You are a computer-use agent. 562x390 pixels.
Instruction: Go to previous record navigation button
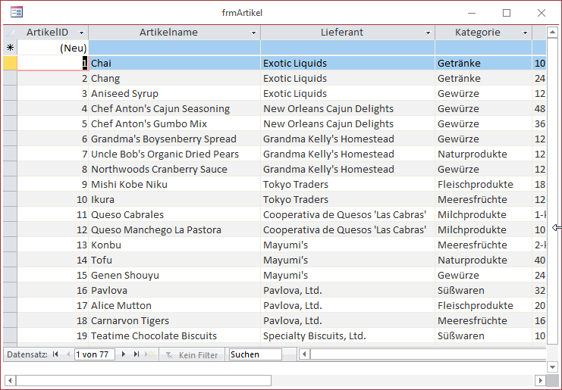point(68,354)
